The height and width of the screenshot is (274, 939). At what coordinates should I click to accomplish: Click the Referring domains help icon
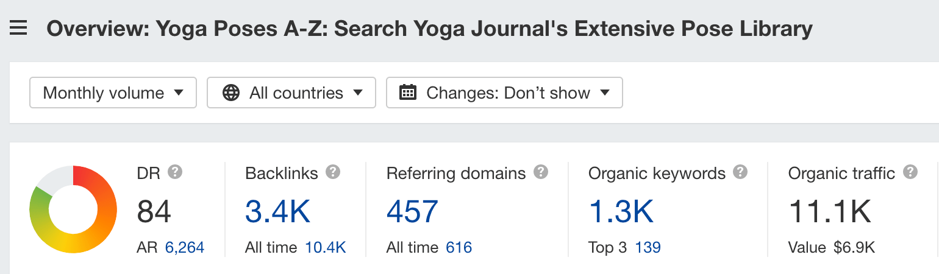click(540, 172)
